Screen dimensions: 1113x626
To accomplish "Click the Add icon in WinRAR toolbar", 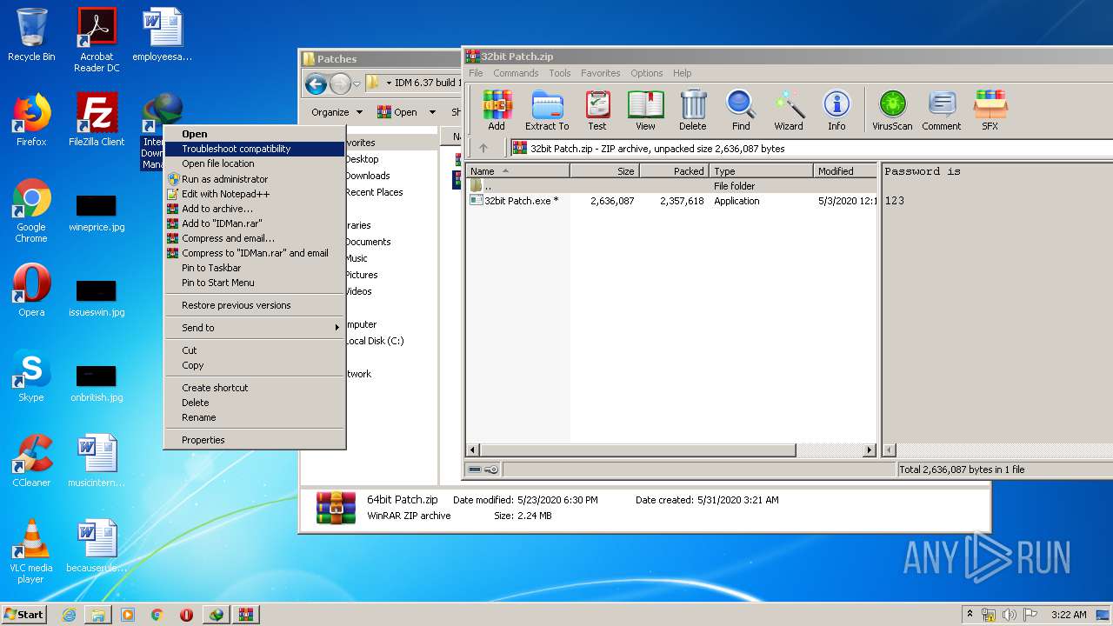I will pyautogui.click(x=497, y=110).
